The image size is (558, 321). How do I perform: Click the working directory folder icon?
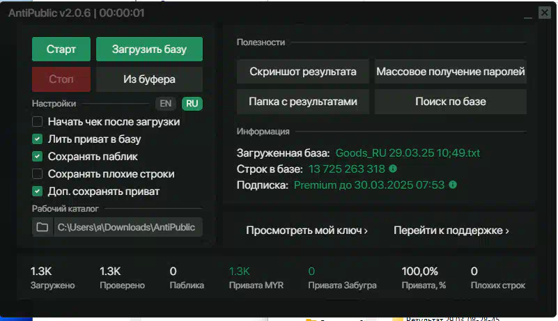point(42,227)
